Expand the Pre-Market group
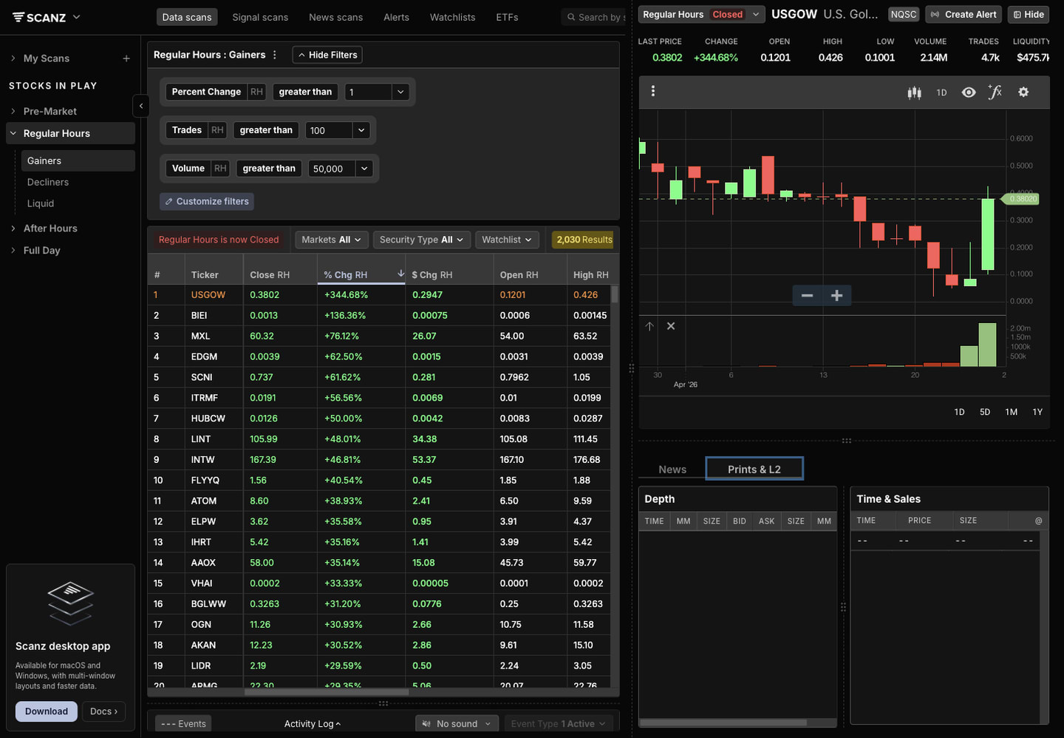Image resolution: width=1064 pixels, height=738 pixels. click(50, 111)
